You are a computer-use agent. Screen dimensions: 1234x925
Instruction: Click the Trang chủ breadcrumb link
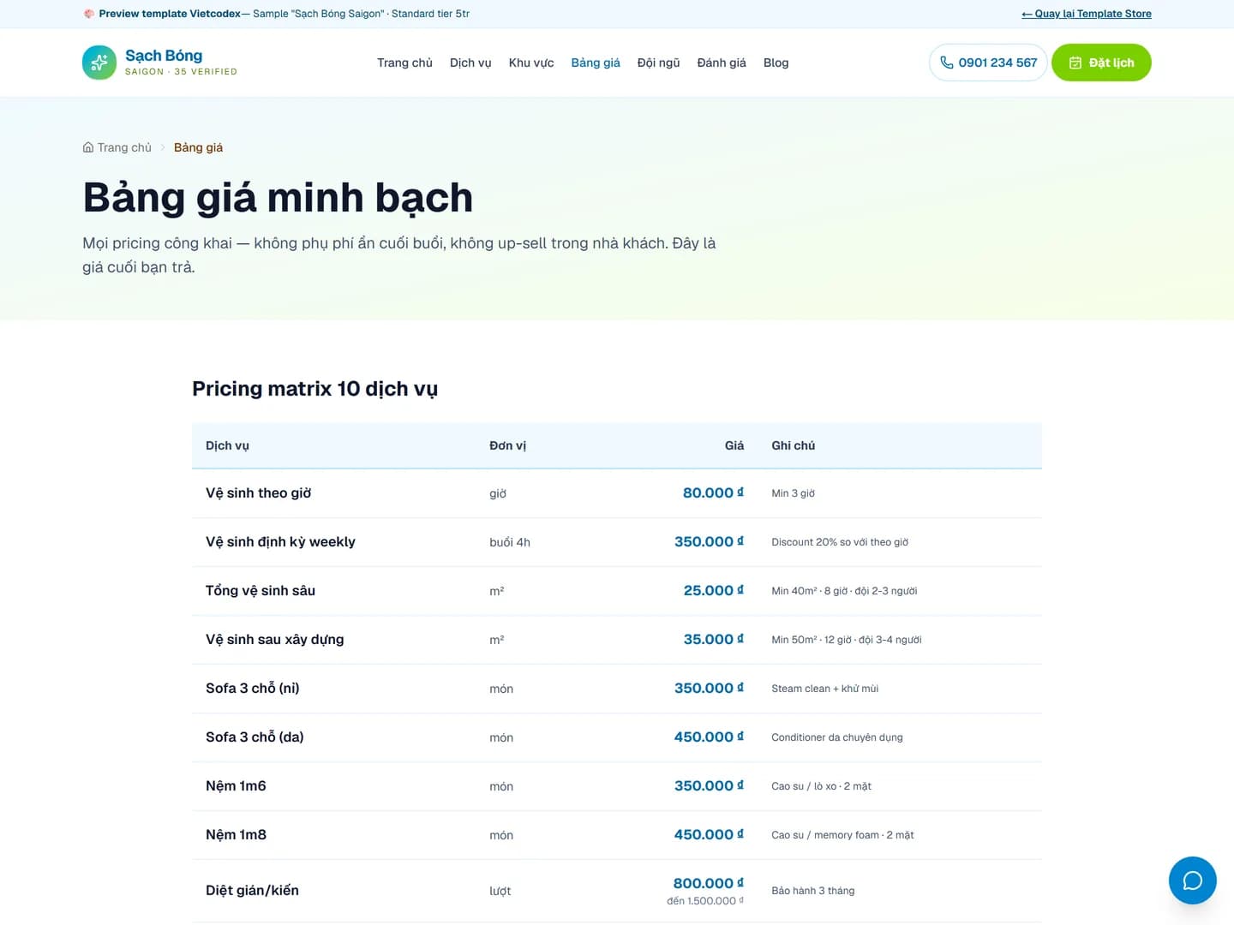tap(124, 147)
